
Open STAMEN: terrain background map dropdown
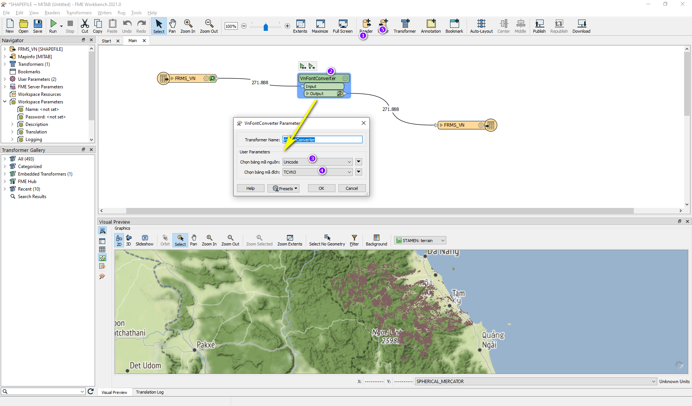click(x=420, y=241)
